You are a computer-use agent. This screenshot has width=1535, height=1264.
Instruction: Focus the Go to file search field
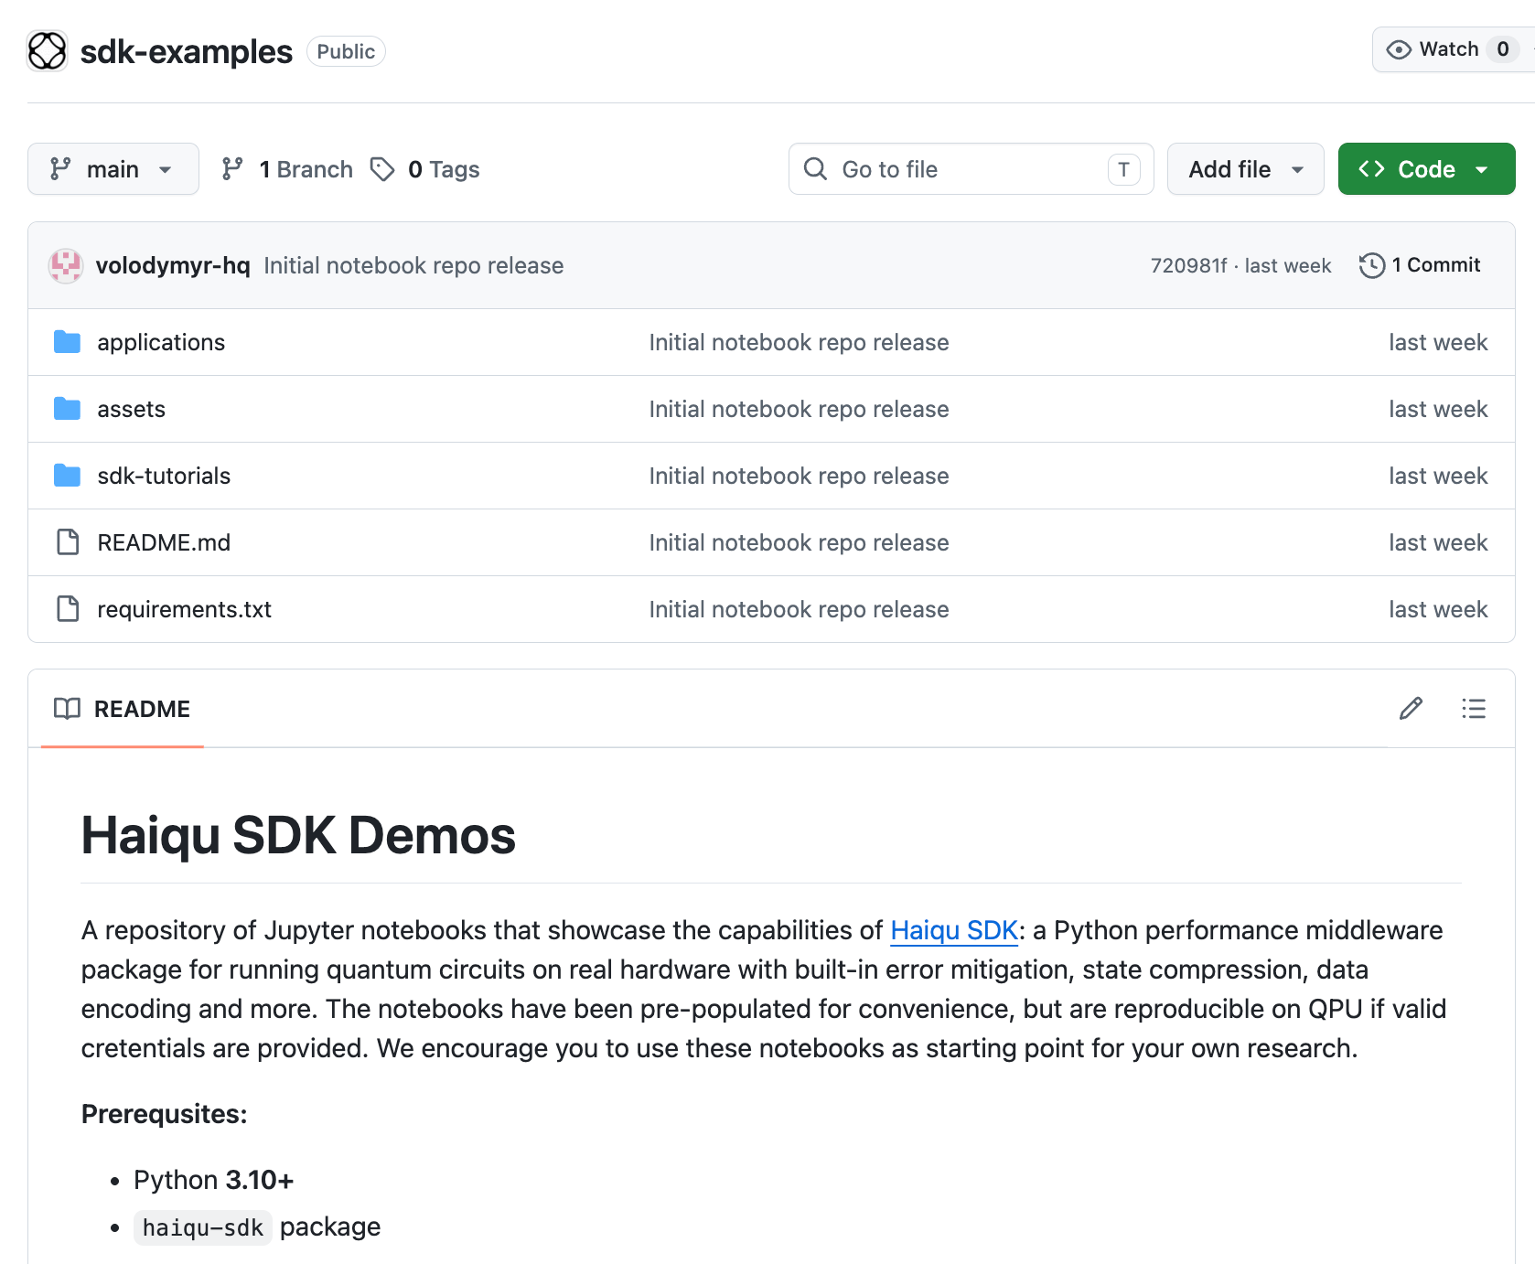click(x=971, y=169)
